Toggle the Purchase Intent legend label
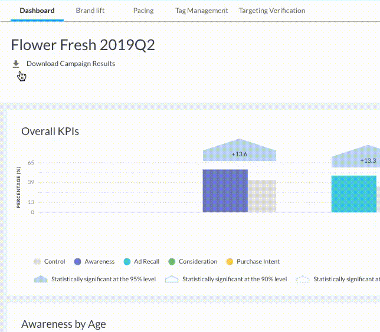380x332 pixels. pos(258,262)
